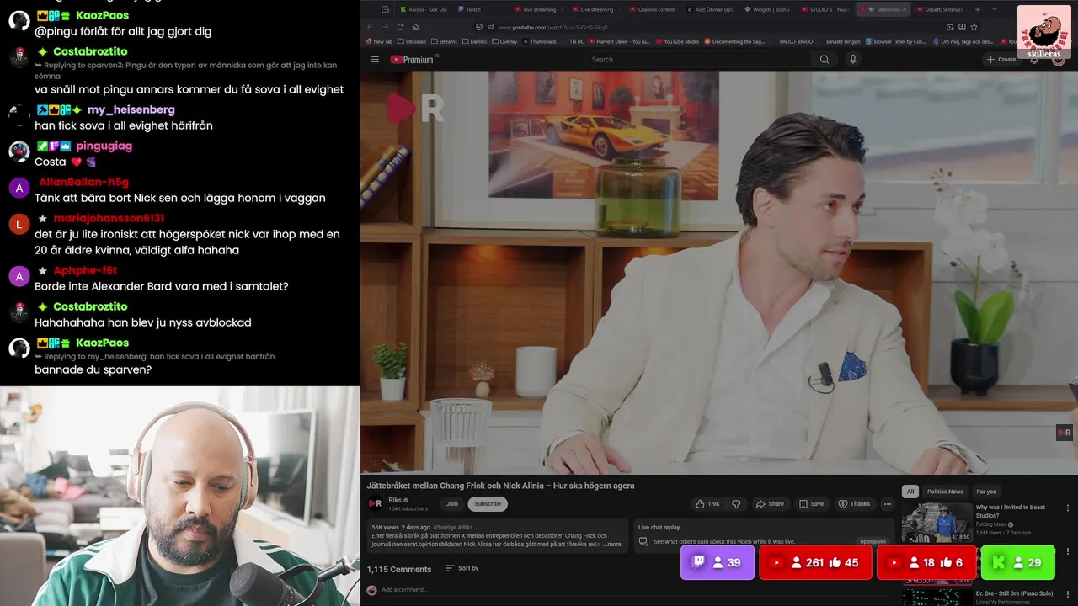Select the All recommendations chip
This screenshot has height=606, width=1078.
(910, 492)
